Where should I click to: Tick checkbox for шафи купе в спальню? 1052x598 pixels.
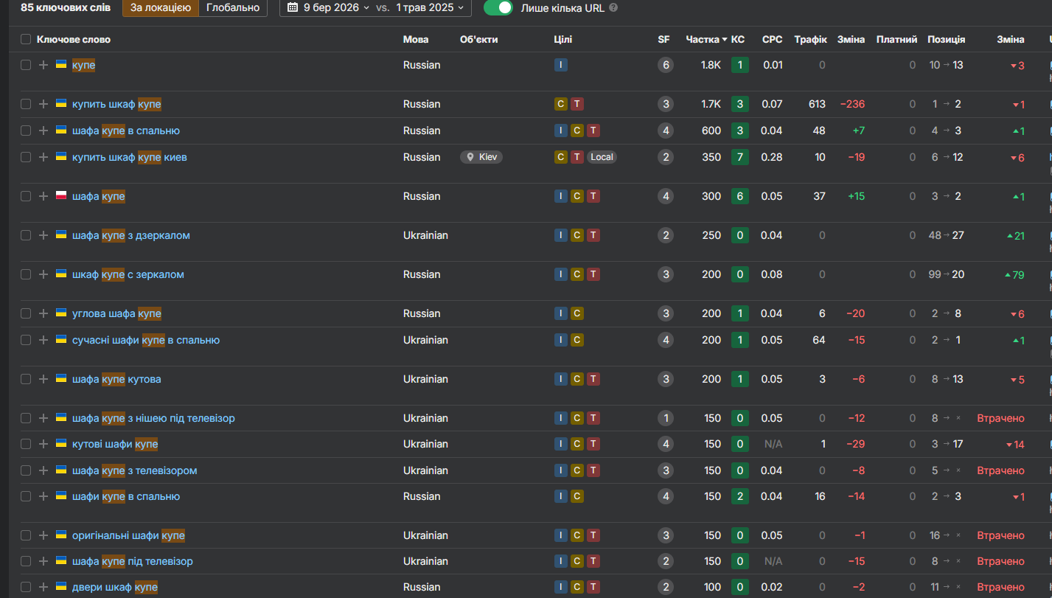pos(26,496)
